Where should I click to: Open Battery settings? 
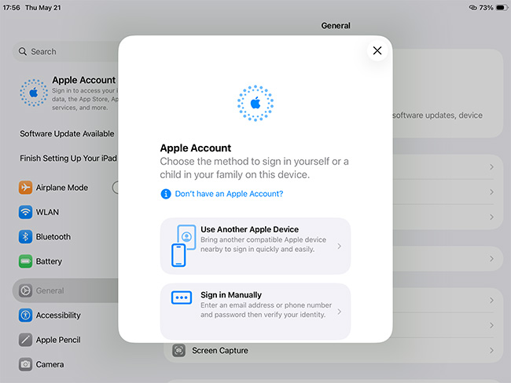[x=65, y=261]
